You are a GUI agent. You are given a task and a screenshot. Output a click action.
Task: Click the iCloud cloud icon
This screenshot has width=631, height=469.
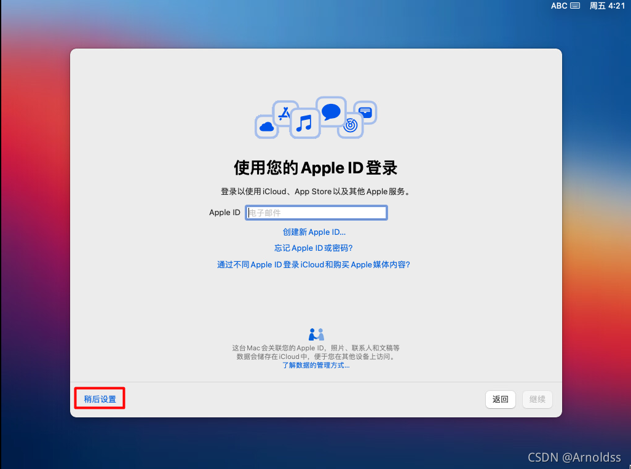point(266,127)
